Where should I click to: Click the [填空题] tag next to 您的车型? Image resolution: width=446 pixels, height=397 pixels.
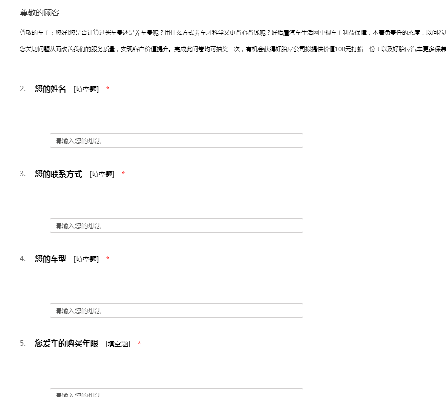point(86,259)
